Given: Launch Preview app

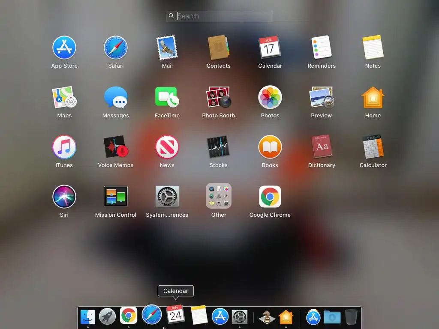Looking at the screenshot, I should tap(322, 97).
